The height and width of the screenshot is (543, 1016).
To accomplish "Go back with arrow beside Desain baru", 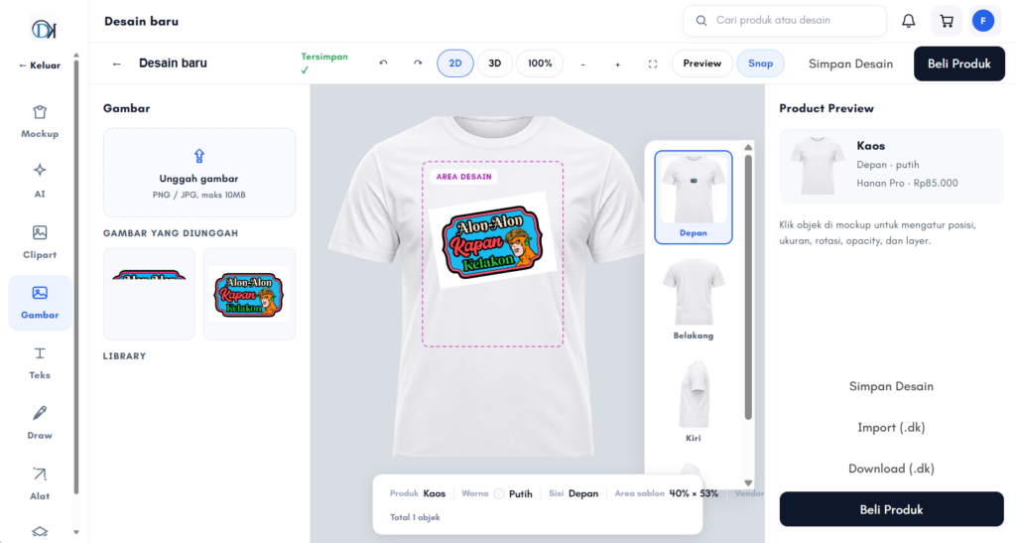I will pos(117,64).
